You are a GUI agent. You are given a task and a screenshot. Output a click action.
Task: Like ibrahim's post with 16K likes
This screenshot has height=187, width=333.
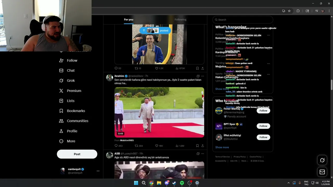click(x=159, y=146)
